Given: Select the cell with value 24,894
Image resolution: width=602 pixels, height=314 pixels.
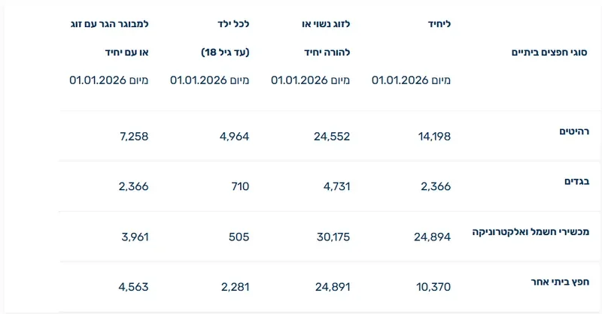Looking at the screenshot, I should click(432, 237).
